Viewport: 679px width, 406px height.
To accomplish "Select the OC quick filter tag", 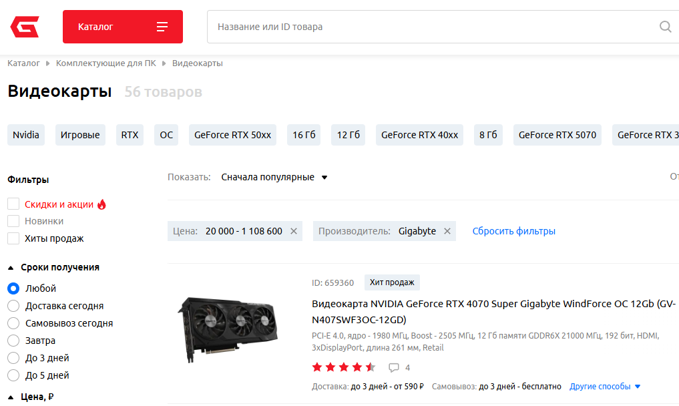I will coord(166,135).
